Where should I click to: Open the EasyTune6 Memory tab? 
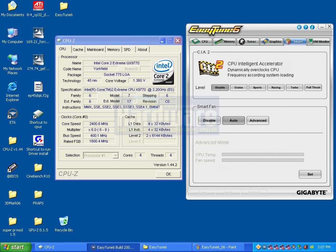pyautogui.click(x=224, y=41)
